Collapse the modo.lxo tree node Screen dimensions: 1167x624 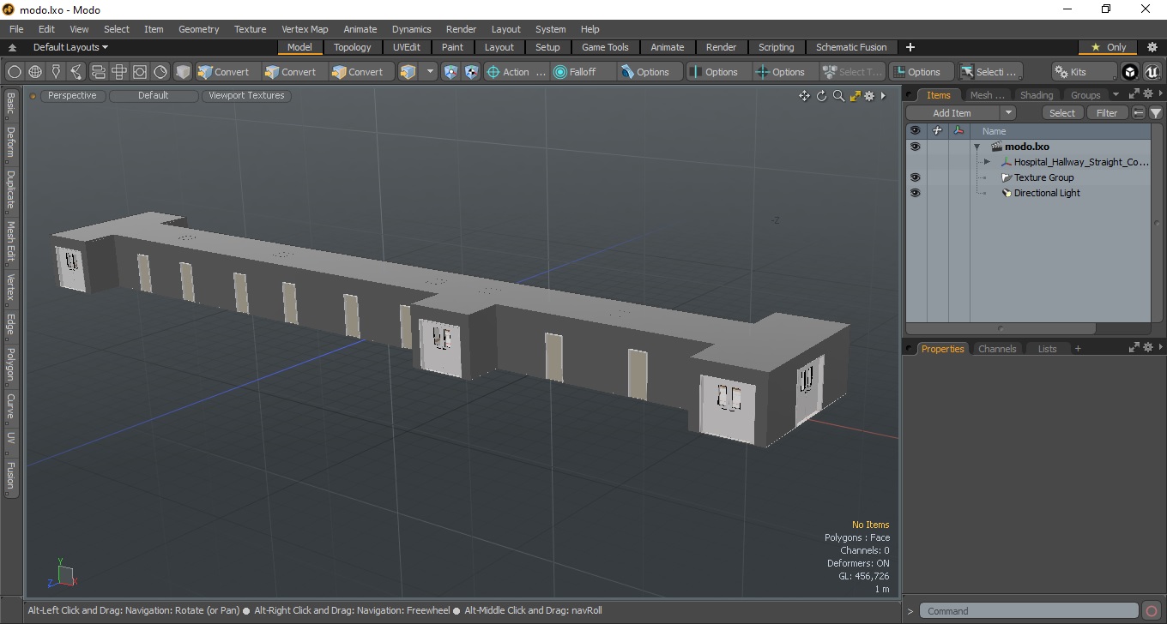977,147
